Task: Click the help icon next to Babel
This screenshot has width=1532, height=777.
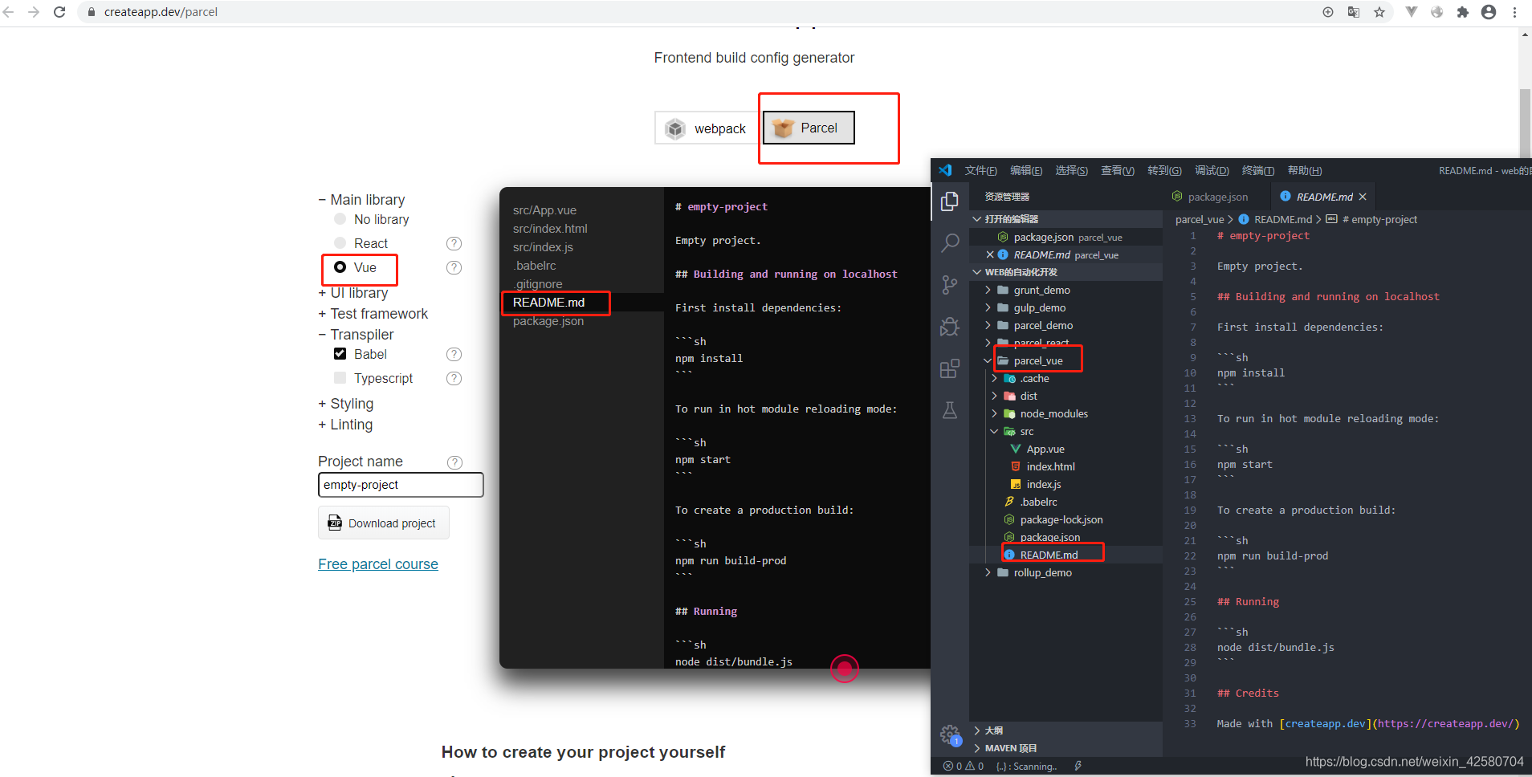Action: (454, 354)
